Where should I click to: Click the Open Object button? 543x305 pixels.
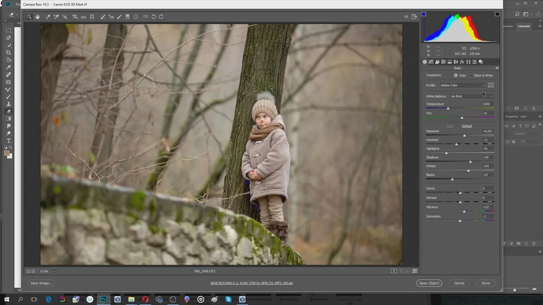point(429,283)
